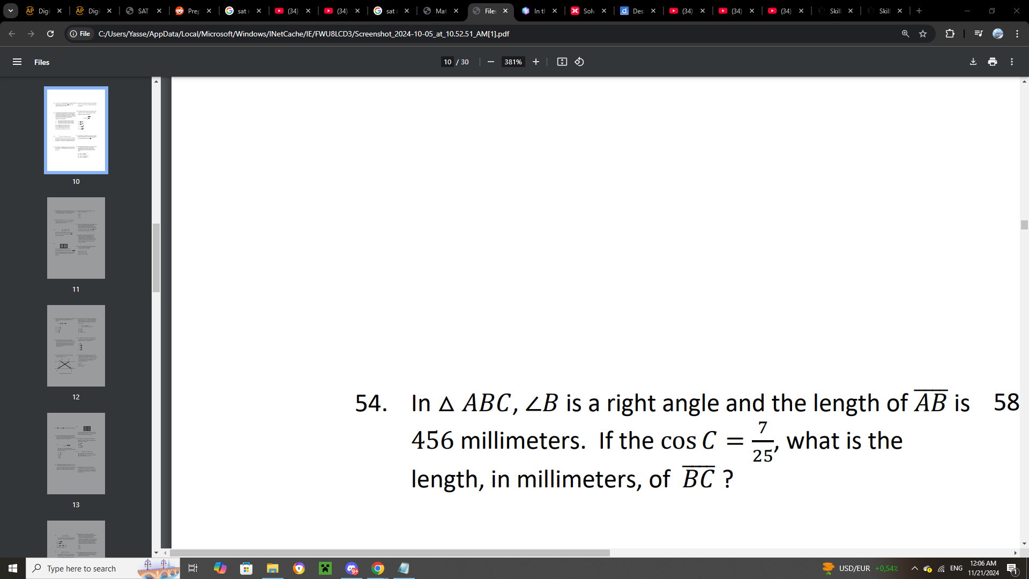Open Microsoft Store from taskbar

pos(246,568)
